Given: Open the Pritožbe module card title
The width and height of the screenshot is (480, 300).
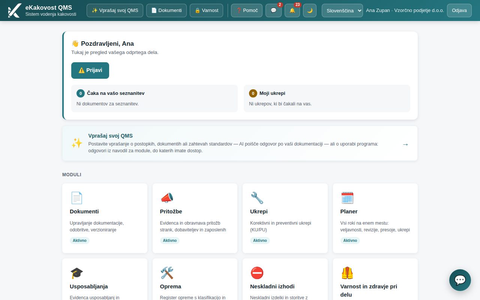Looking at the screenshot, I should 171,211.
